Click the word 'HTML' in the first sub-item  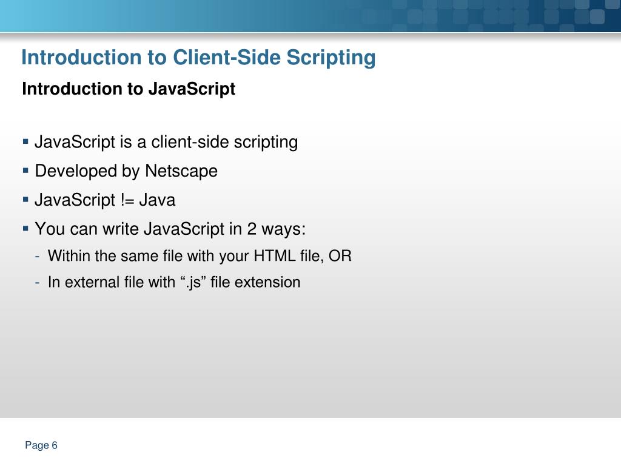275,256
